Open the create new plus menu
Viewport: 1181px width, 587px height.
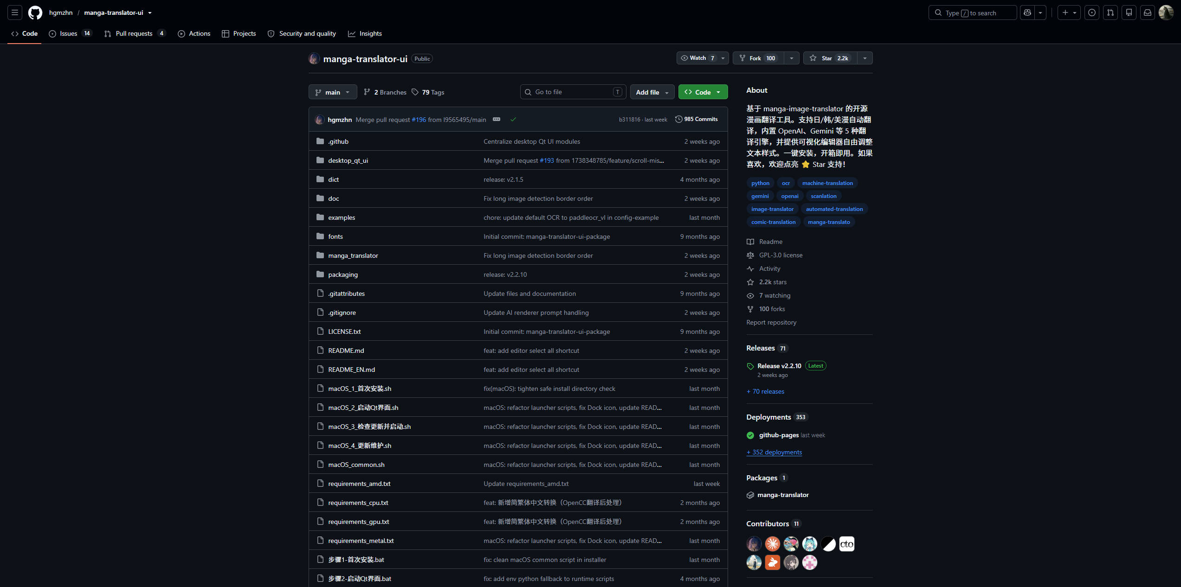tap(1069, 13)
